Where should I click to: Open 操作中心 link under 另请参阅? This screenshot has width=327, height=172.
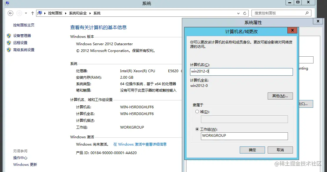[x=20, y=158]
